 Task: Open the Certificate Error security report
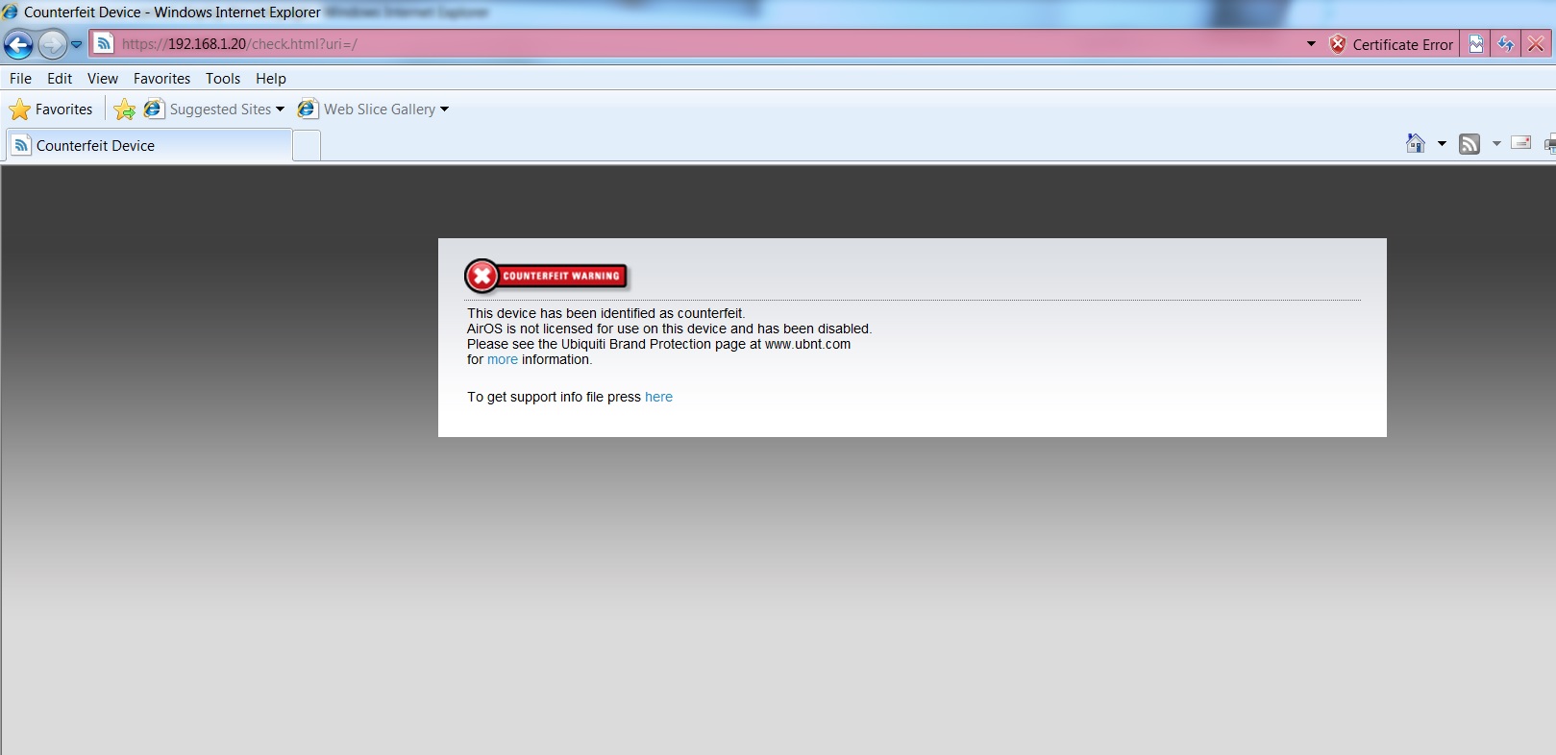tap(1391, 44)
